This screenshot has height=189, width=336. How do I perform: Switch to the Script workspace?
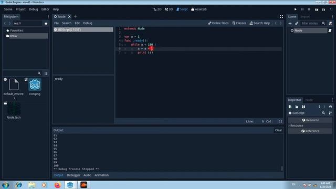pyautogui.click(x=182, y=9)
